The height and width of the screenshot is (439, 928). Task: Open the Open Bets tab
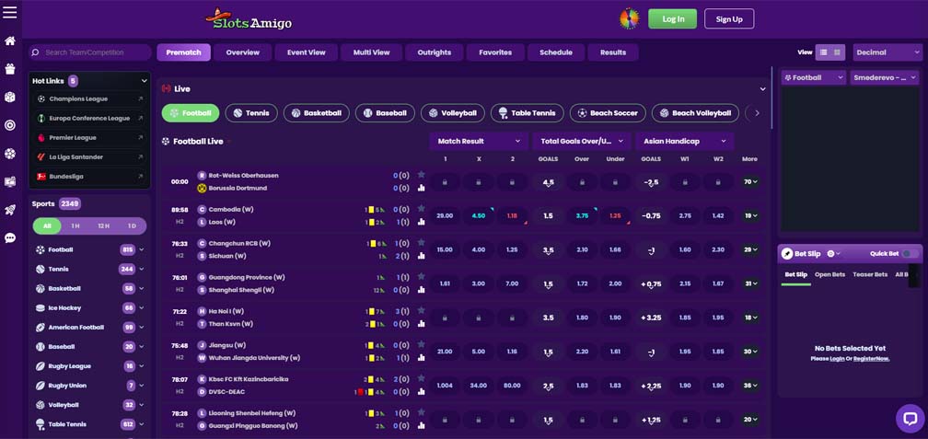[x=829, y=274]
